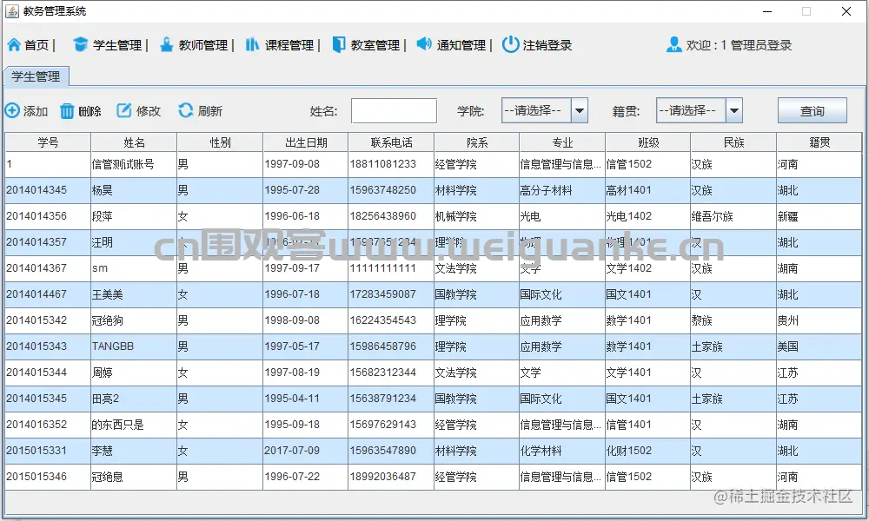This screenshot has height=521, width=869.
Task: Click the 专业 column header
Action: 562,142
